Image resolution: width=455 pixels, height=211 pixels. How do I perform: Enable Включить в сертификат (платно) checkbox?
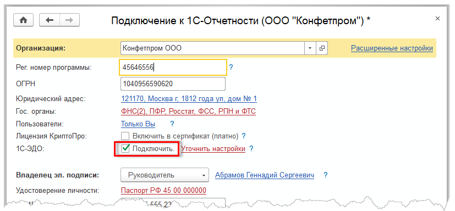coord(125,136)
